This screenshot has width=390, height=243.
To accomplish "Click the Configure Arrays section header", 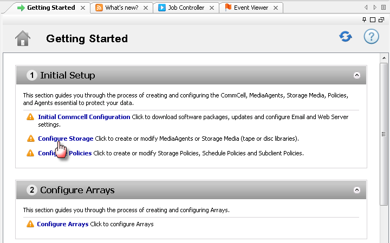I will pyautogui.click(x=191, y=190).
